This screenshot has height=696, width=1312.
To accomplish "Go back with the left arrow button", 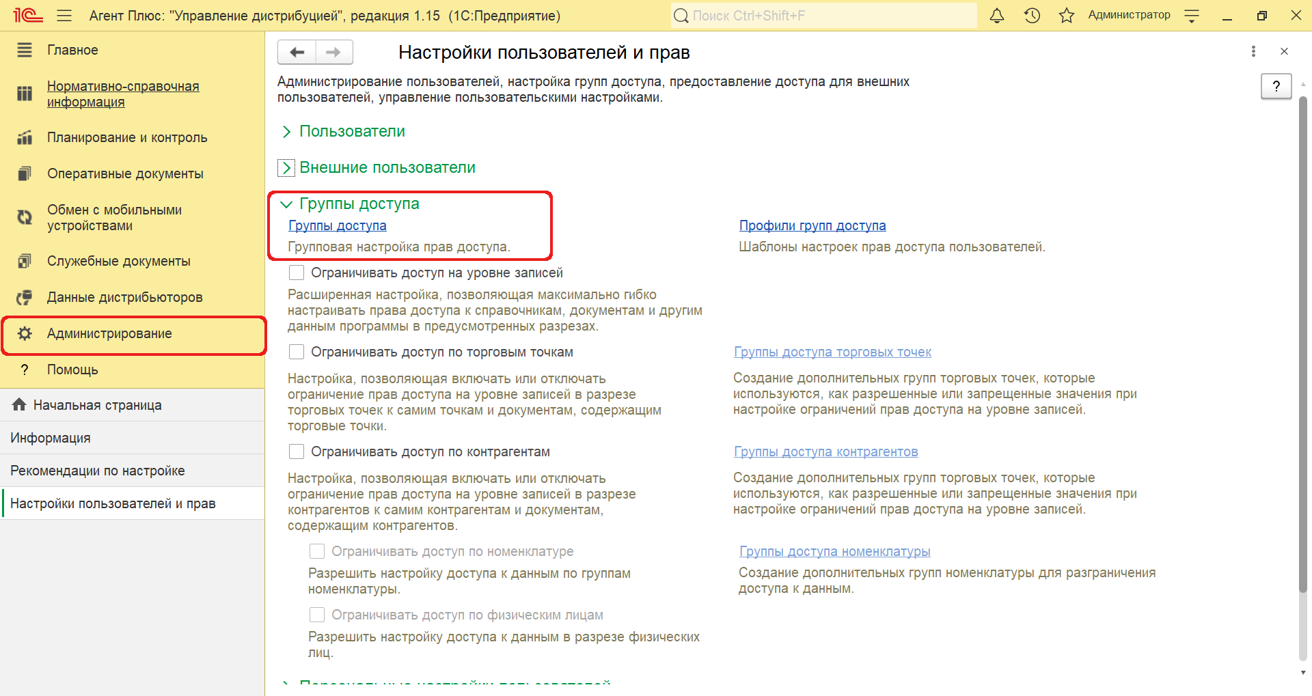I will click(297, 52).
